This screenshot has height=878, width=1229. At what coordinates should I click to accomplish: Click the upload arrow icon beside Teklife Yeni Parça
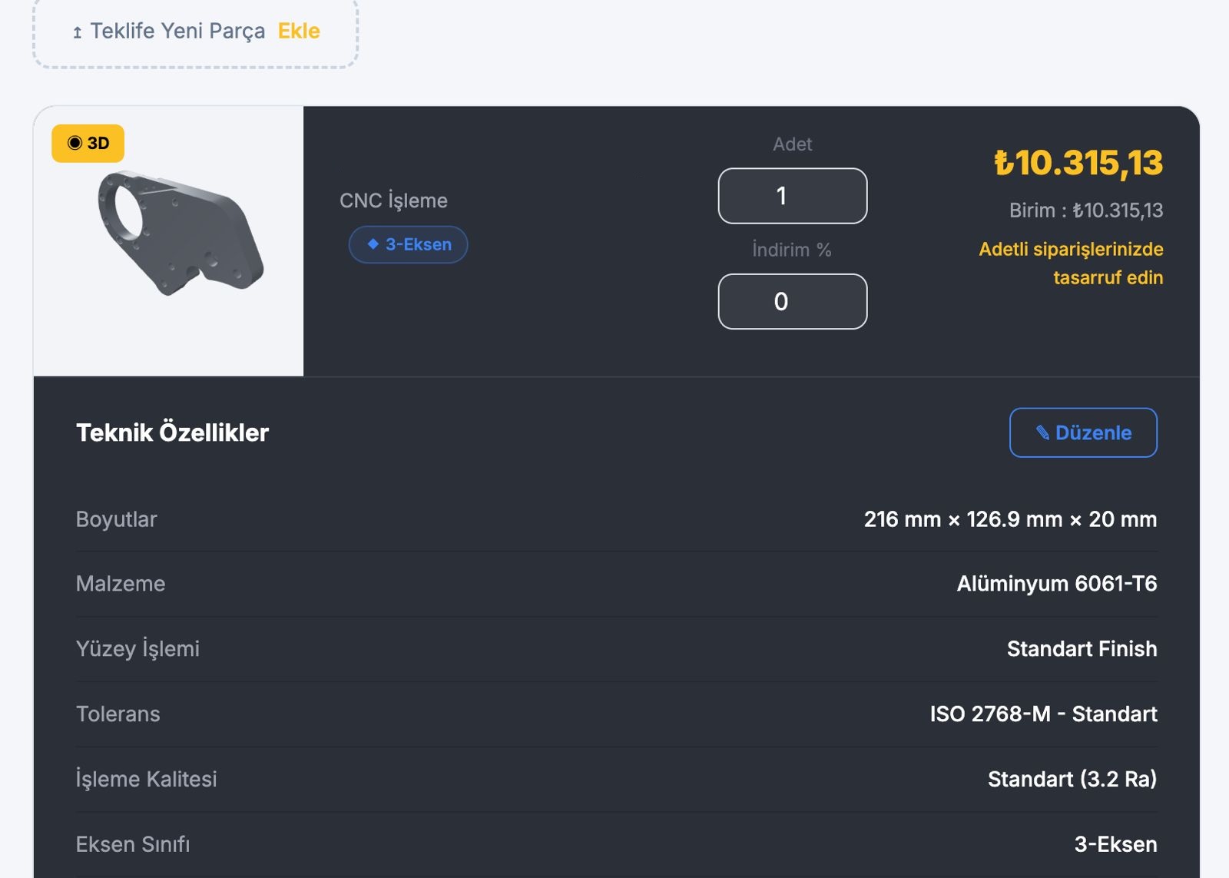pyautogui.click(x=77, y=32)
